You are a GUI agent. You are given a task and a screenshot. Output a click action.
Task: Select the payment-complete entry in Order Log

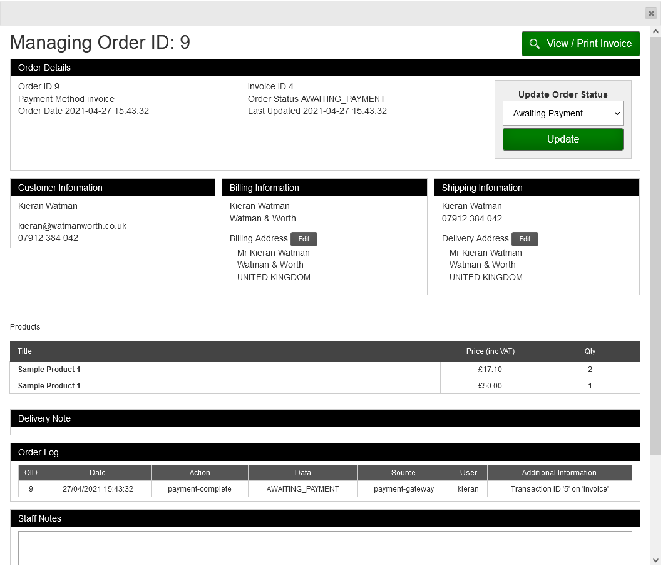[199, 488]
